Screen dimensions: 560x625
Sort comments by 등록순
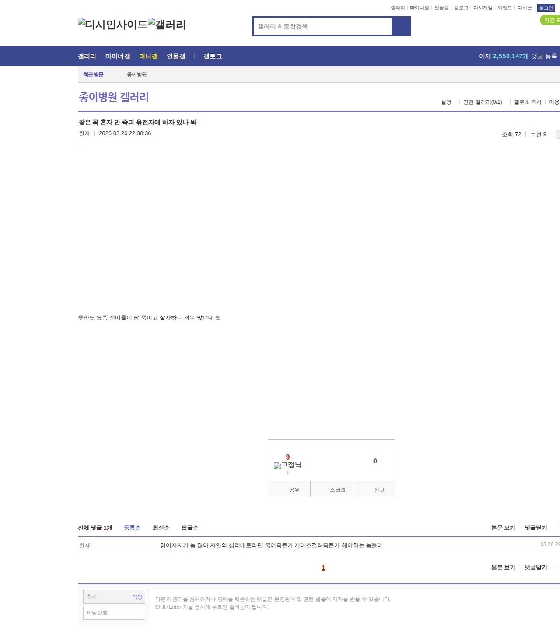coord(132,528)
